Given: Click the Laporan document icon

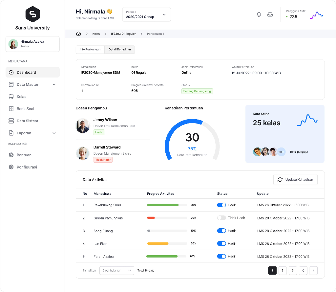Looking at the screenshot, I should (x=11, y=133).
